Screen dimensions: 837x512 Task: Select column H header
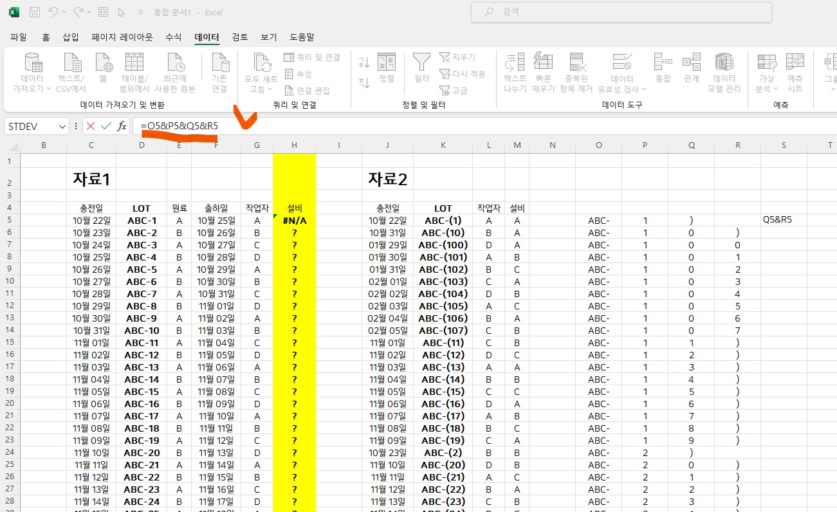(x=294, y=145)
